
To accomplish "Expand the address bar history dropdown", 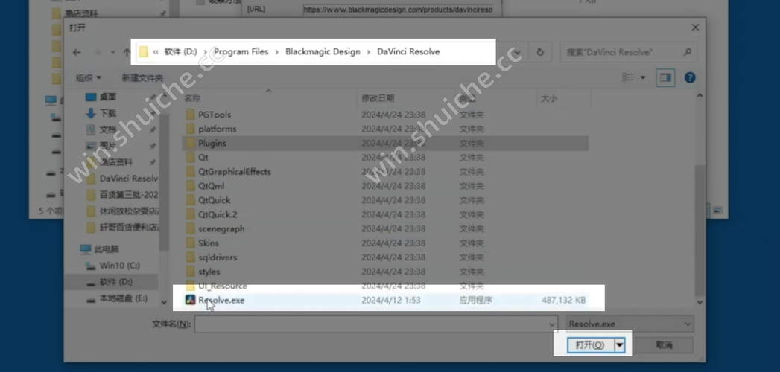I will coord(518,52).
